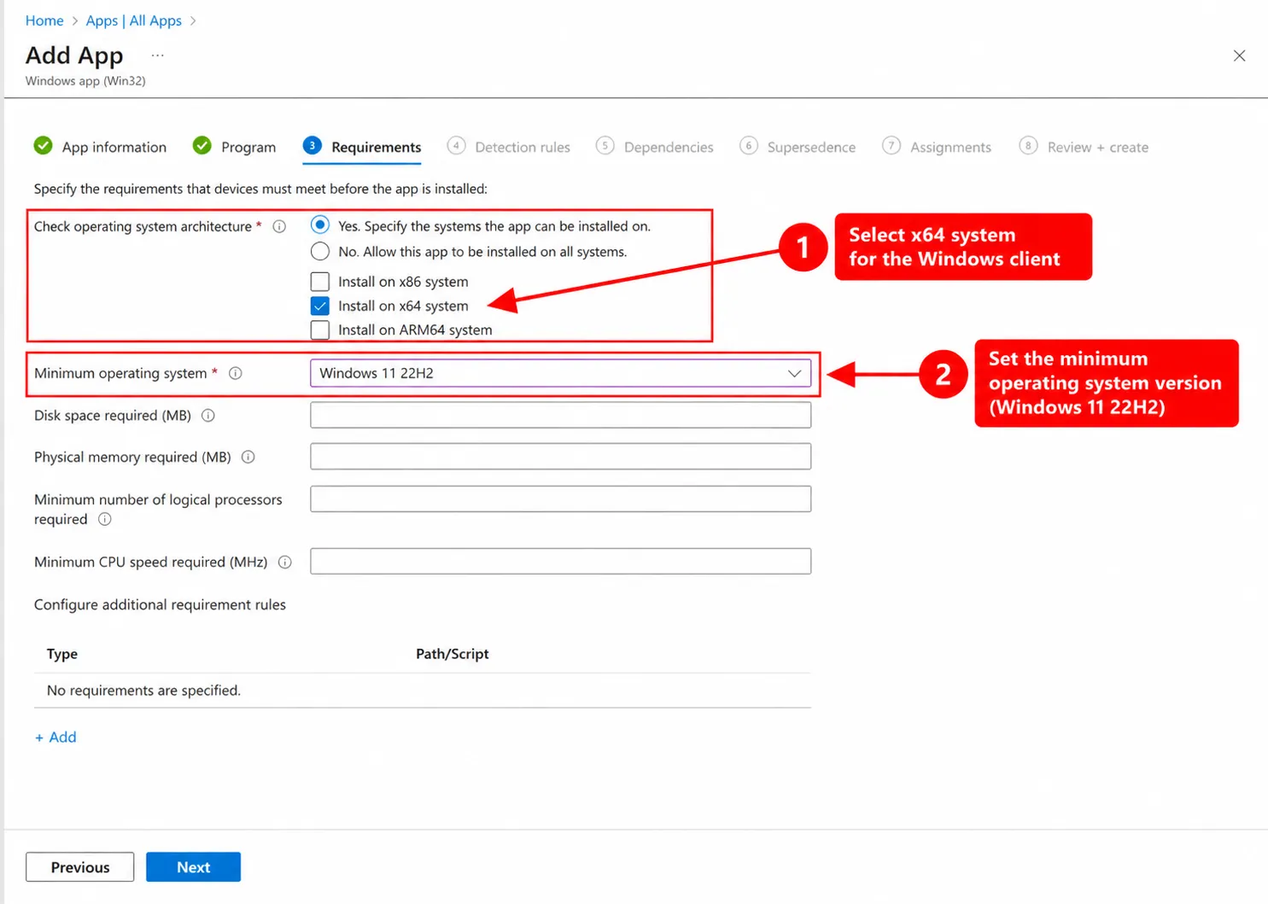Click the step 5 circle for Dependencies
This screenshot has width=1268, height=904.
[605, 146]
